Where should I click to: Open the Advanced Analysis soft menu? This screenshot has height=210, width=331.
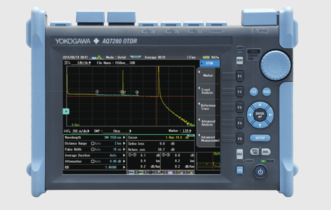click(x=208, y=123)
